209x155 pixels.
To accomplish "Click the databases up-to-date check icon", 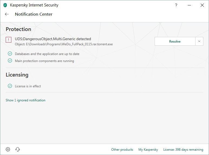I will click(x=10, y=54).
